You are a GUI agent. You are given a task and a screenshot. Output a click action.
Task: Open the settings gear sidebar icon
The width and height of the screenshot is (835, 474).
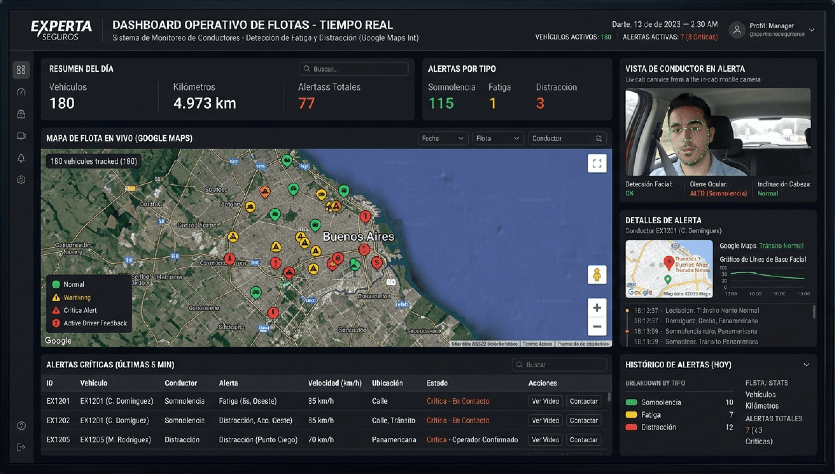click(21, 180)
